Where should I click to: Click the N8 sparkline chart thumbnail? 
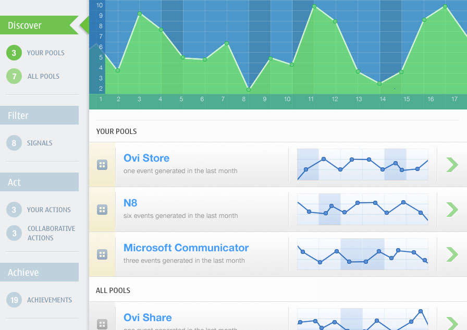[x=362, y=210]
